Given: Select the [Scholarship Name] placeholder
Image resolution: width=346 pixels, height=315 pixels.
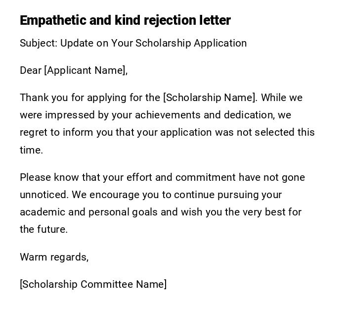Looking at the screenshot, I should (210, 98).
